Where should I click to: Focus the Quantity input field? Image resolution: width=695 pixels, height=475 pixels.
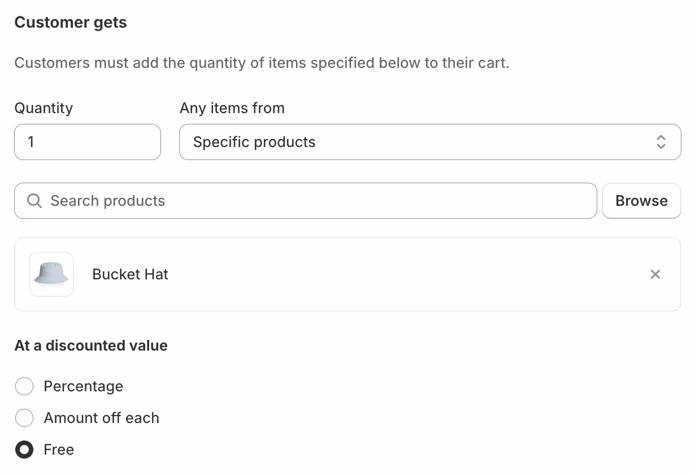(88, 142)
